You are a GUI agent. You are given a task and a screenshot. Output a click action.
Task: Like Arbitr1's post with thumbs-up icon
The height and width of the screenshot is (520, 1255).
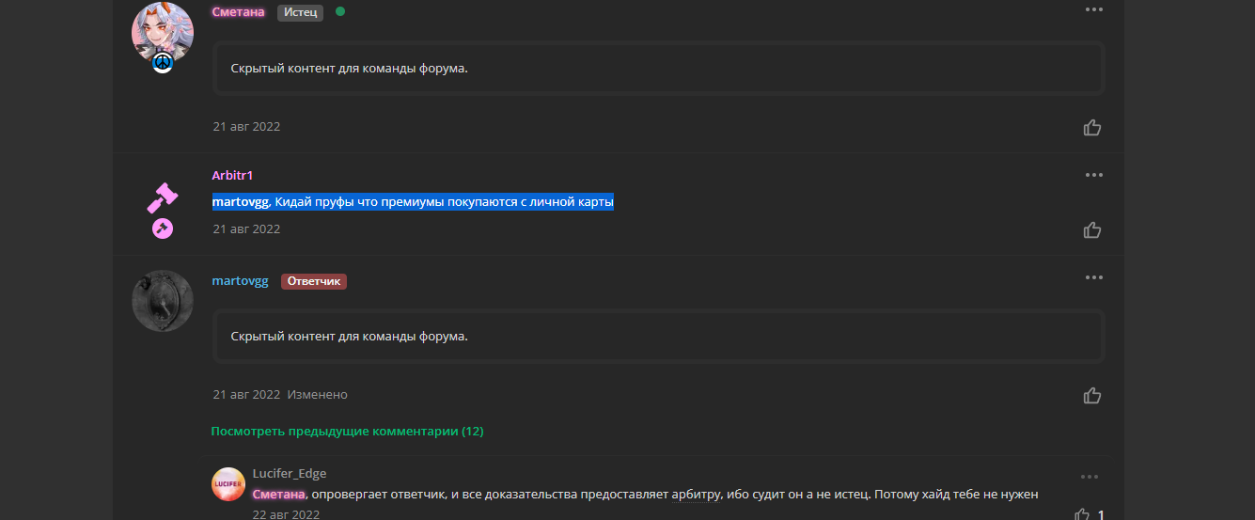point(1092,229)
